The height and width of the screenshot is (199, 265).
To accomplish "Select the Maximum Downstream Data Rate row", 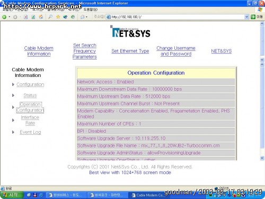I will (156, 89).
